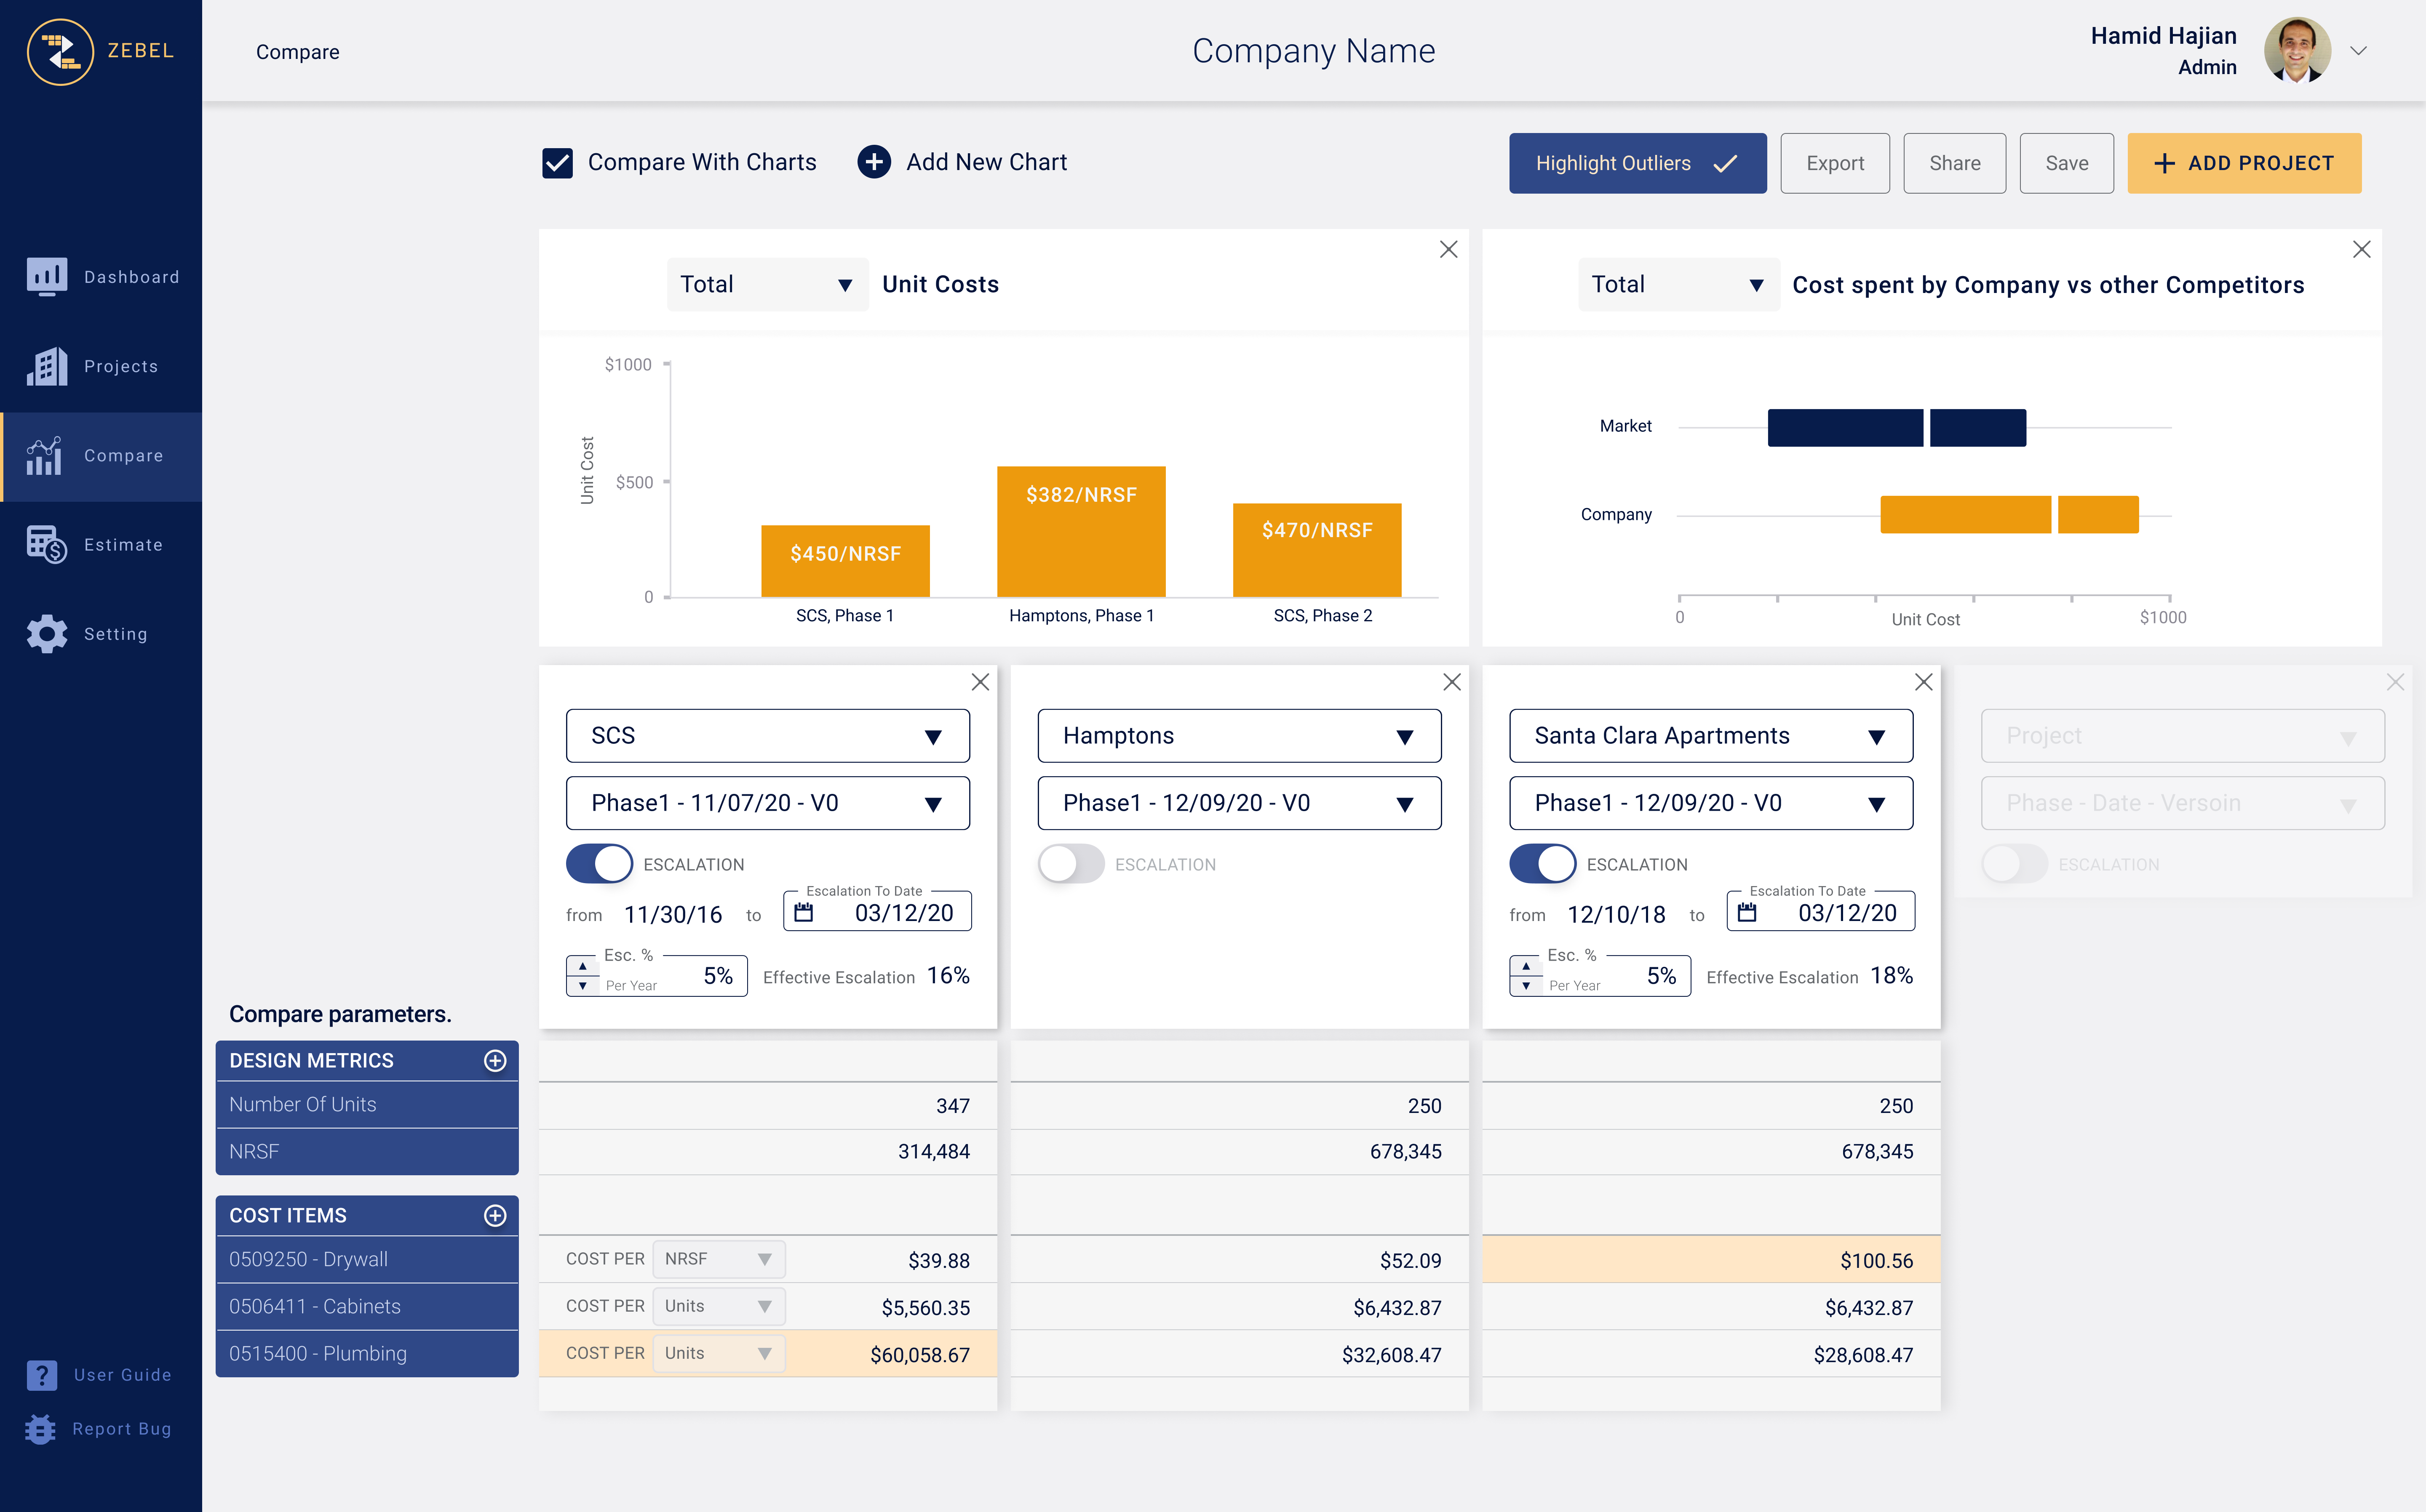Turn off SCS escalation switch
This screenshot has height=1512, width=2426.
(599, 864)
